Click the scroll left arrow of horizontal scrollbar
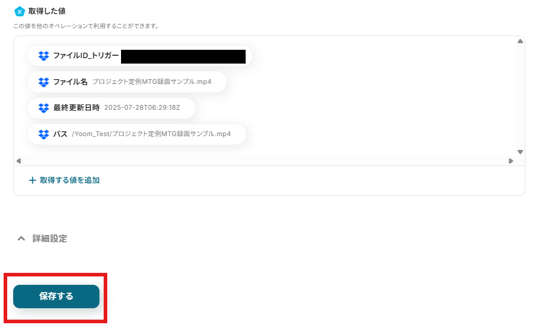Viewport: 541px width, 328px height. click(x=19, y=161)
